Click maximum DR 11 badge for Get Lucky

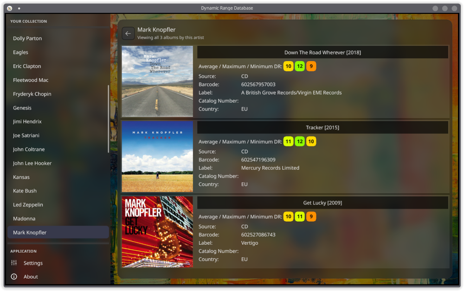(x=300, y=217)
